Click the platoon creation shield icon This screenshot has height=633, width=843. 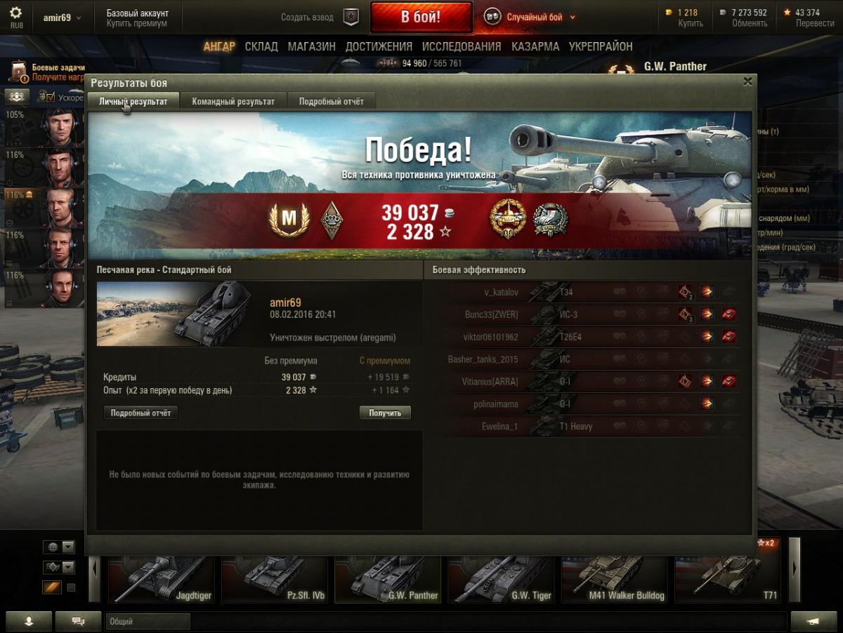pos(351,18)
